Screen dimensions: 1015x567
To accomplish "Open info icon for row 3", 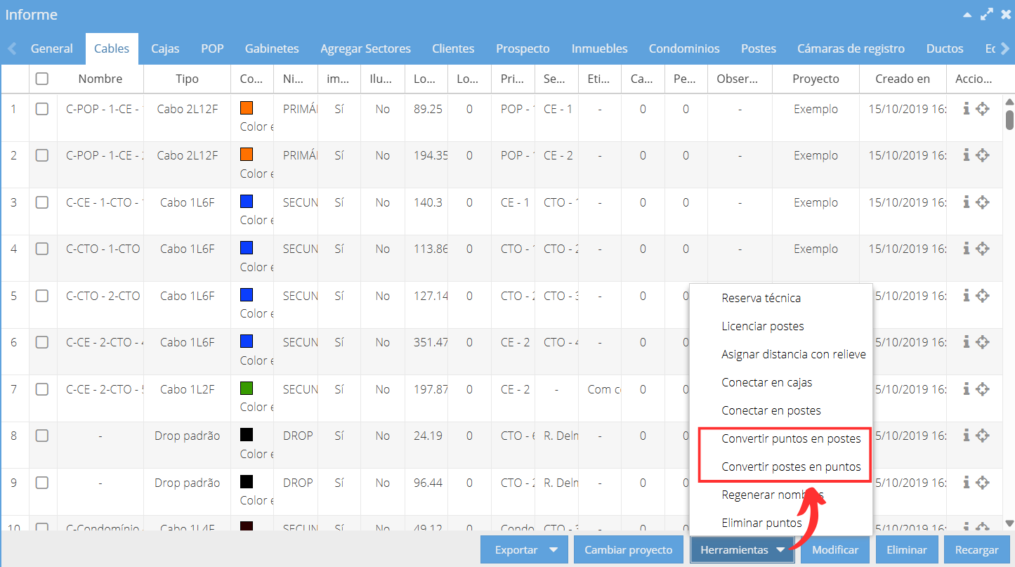I will tap(967, 202).
